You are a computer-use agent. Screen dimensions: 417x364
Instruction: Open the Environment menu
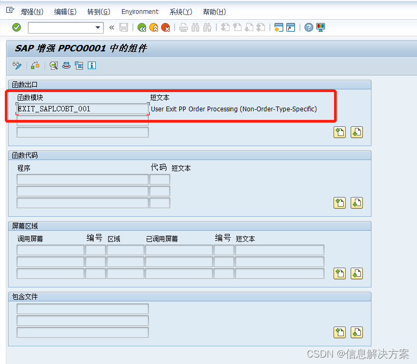[140, 12]
